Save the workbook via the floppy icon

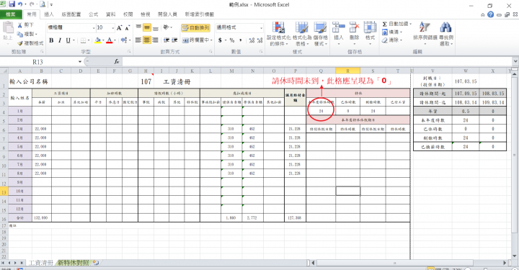coord(12,4)
